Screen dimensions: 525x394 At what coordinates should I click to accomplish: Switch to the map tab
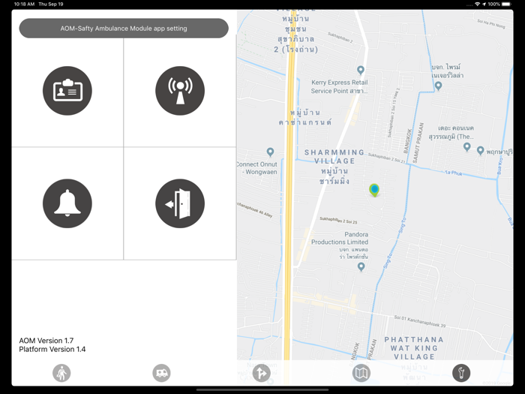click(361, 373)
